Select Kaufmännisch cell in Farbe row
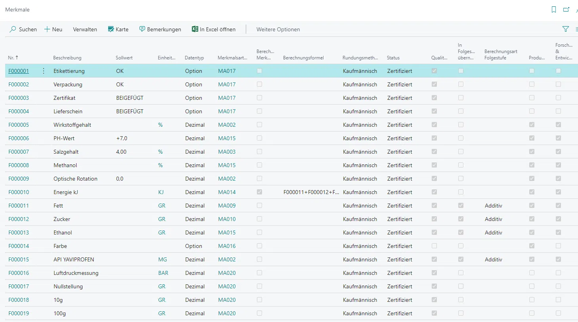Viewport: 578px width, 322px height. (360, 246)
